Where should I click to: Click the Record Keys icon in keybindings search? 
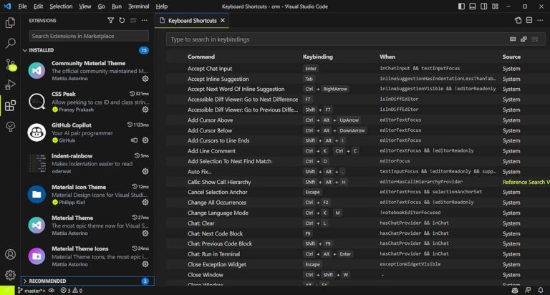click(513, 39)
